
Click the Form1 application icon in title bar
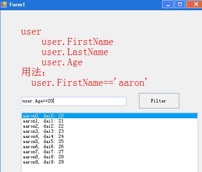[x=4, y=5]
